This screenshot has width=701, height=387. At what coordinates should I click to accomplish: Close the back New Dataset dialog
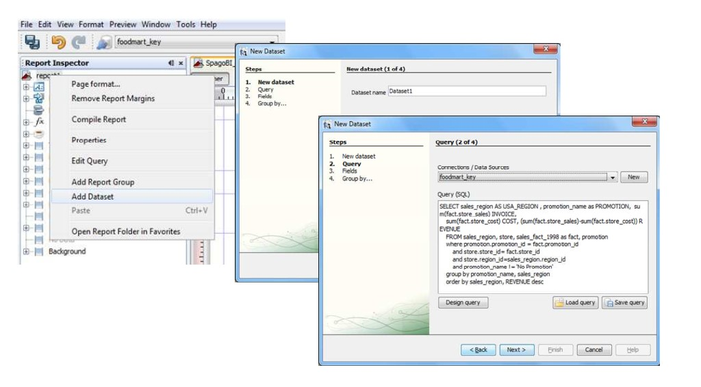coord(546,49)
